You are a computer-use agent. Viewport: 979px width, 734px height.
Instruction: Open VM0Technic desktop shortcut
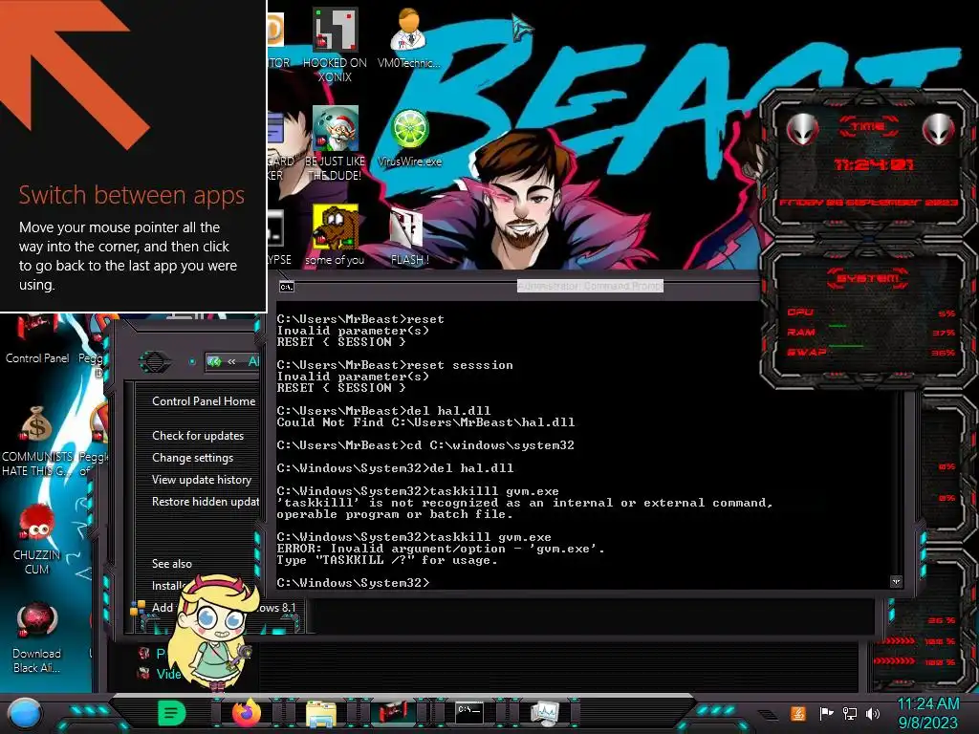click(409, 37)
